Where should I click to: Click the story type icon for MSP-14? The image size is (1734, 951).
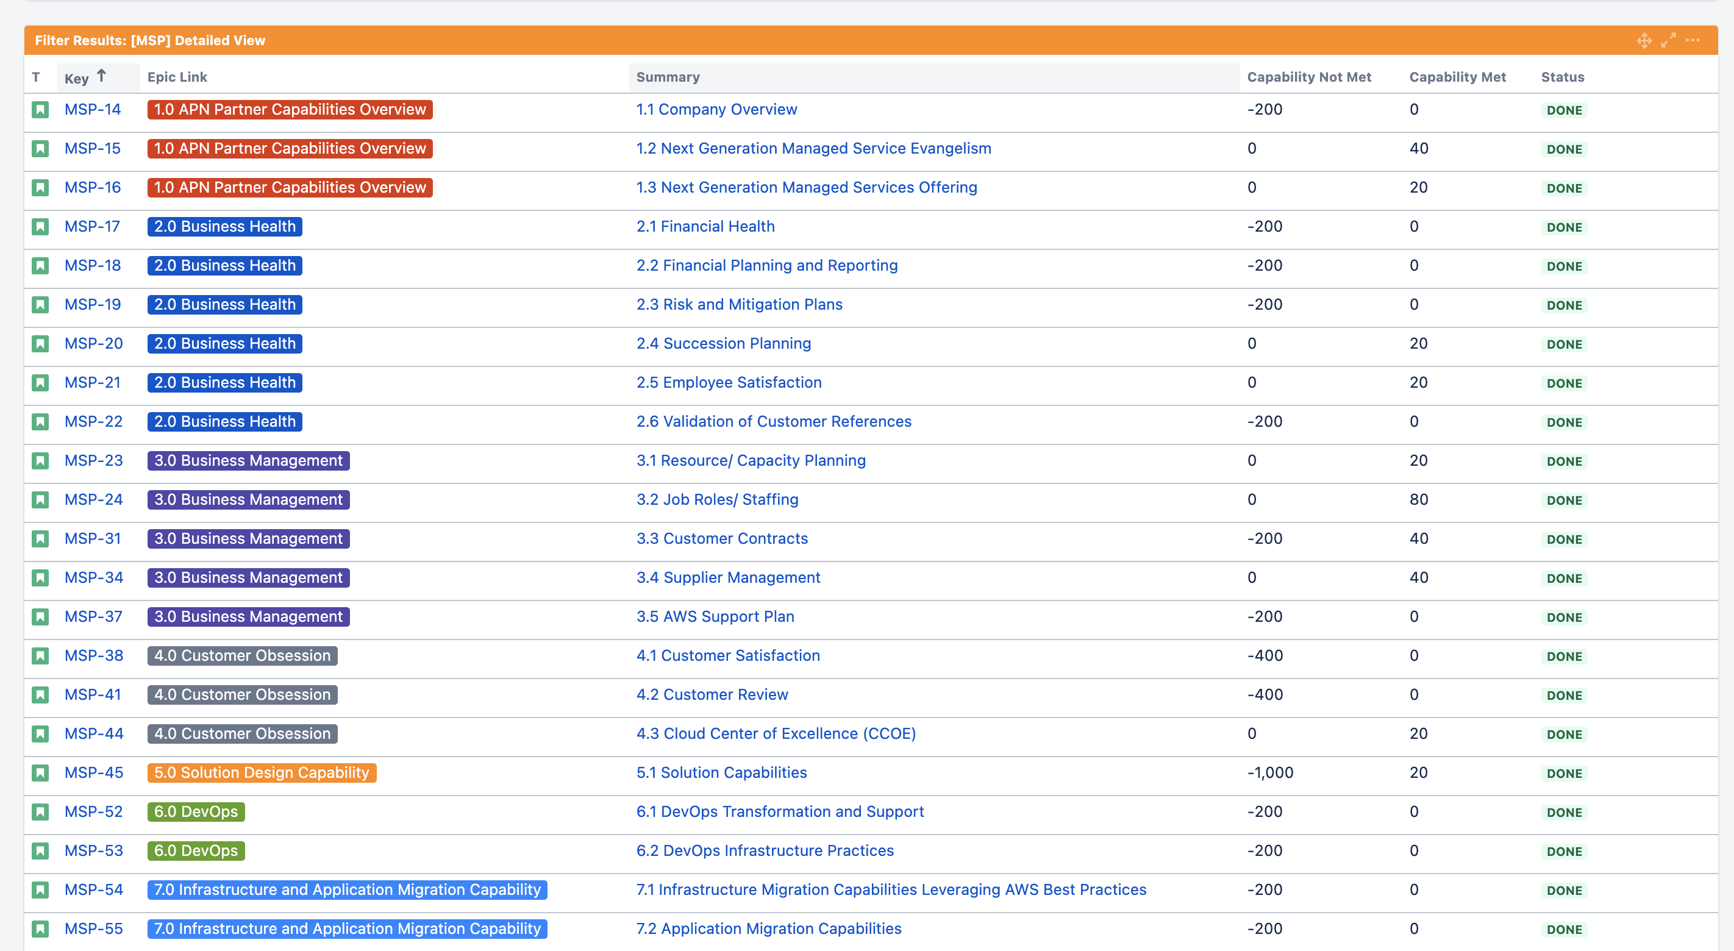click(40, 110)
